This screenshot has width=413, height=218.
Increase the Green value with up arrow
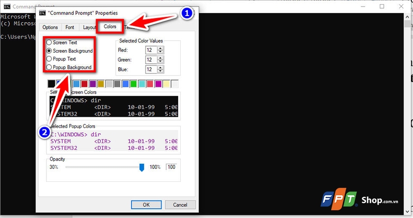(x=161, y=58)
